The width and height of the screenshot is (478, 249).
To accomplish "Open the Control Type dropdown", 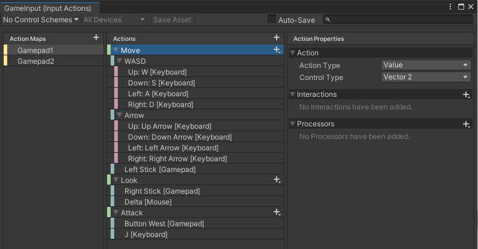I will [426, 77].
